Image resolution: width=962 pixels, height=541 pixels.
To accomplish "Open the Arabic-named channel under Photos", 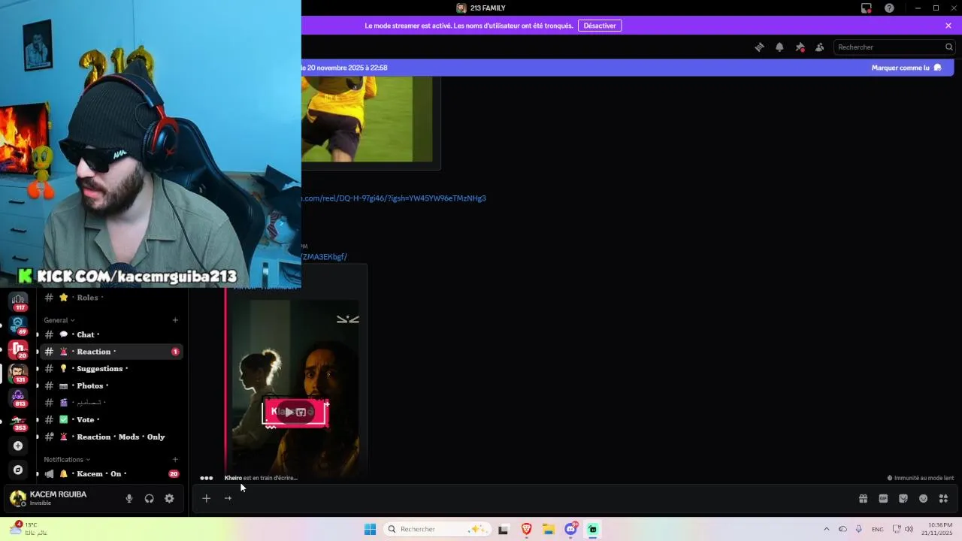I will (x=111, y=403).
